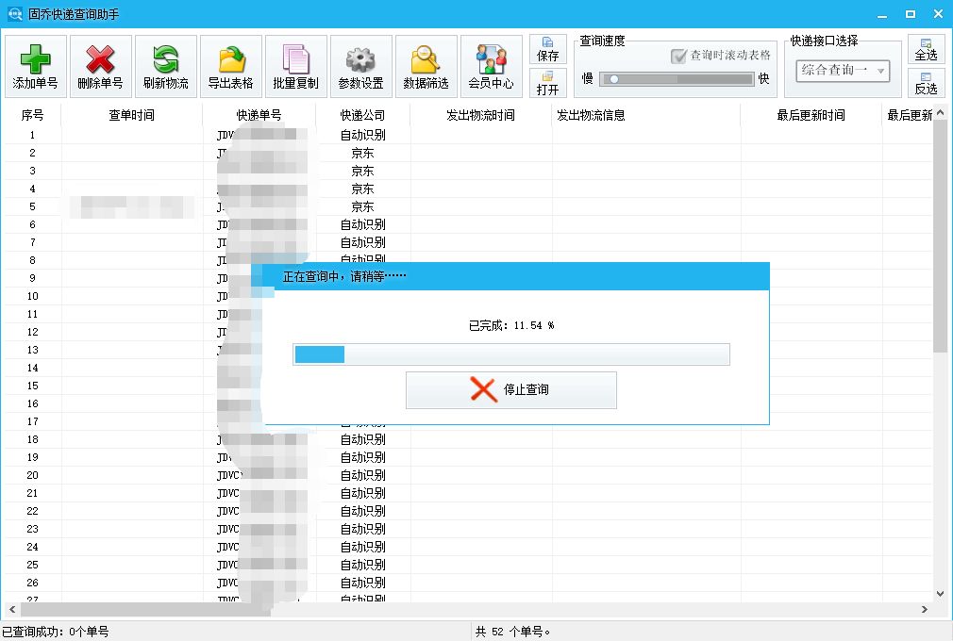
Task: Open the 会员中心 (Member Center)
Action: click(x=491, y=64)
